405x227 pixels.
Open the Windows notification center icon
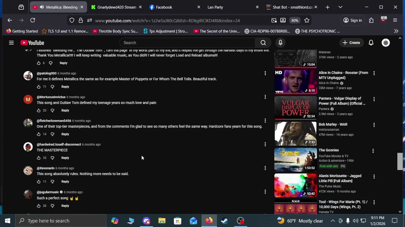click(x=395, y=221)
